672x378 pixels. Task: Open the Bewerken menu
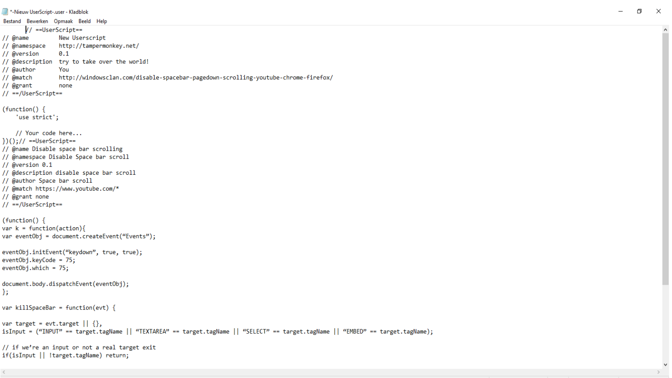click(37, 21)
